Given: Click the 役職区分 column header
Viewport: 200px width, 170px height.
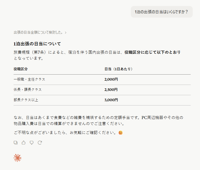Looking at the screenshot, I should pos(21,69).
